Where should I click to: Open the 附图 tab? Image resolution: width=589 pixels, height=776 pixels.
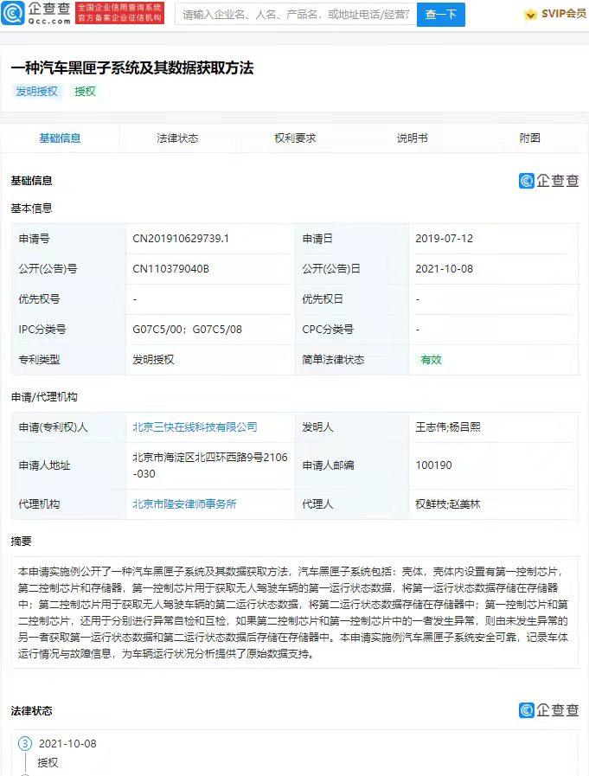[x=530, y=138]
